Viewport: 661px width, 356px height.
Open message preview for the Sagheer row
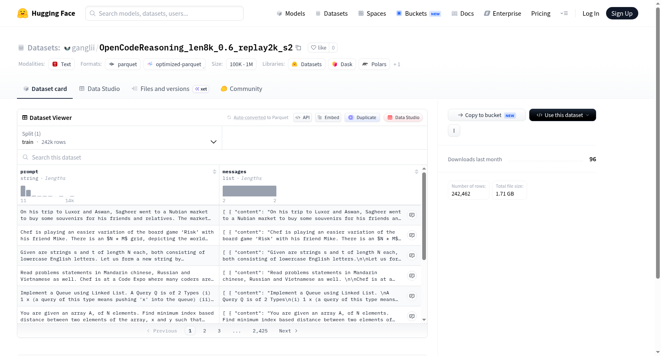412,215
